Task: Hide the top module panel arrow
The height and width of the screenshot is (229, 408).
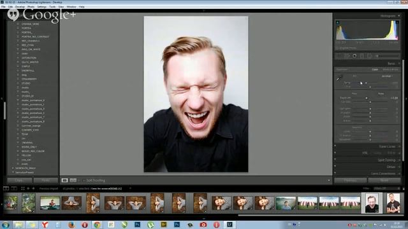Action: [204, 11]
